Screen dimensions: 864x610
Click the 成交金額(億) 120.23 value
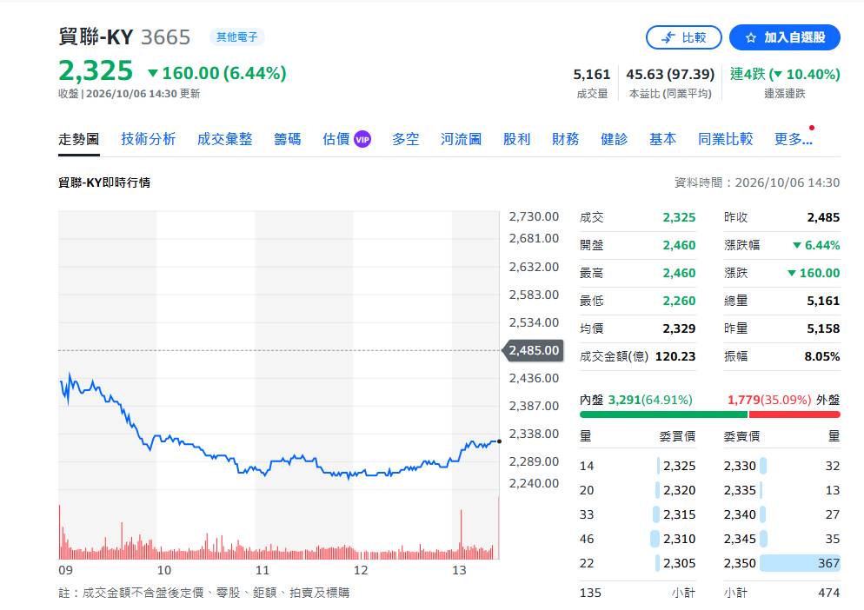pyautogui.click(x=675, y=356)
